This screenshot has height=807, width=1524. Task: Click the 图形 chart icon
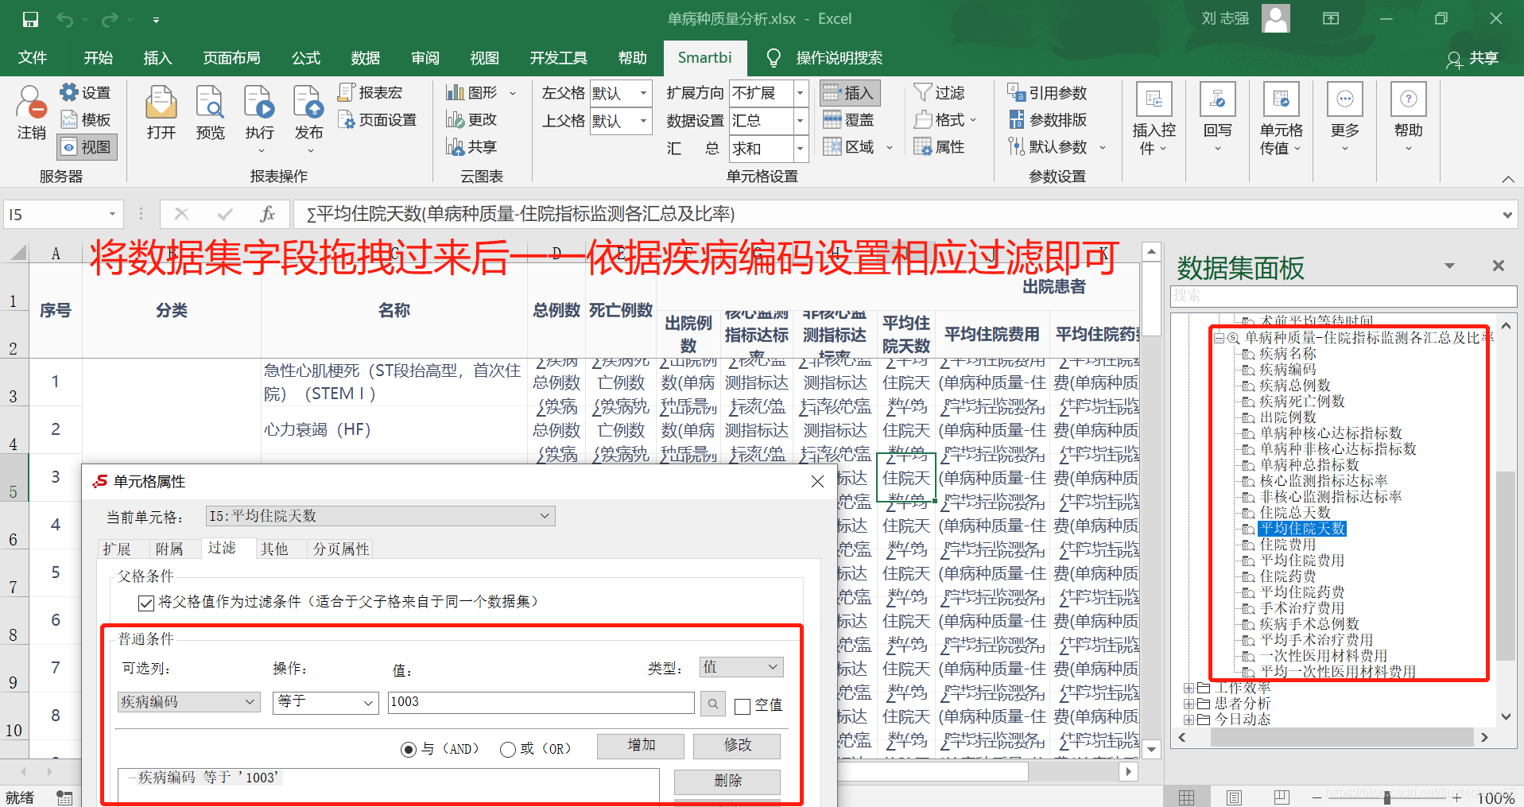coord(471,93)
